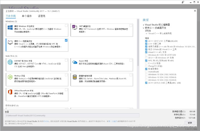
Task: Check the Azure development workload
Action: click(x=131, y=60)
